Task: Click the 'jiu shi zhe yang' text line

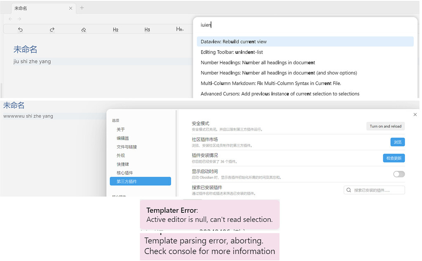Action: 32,62
